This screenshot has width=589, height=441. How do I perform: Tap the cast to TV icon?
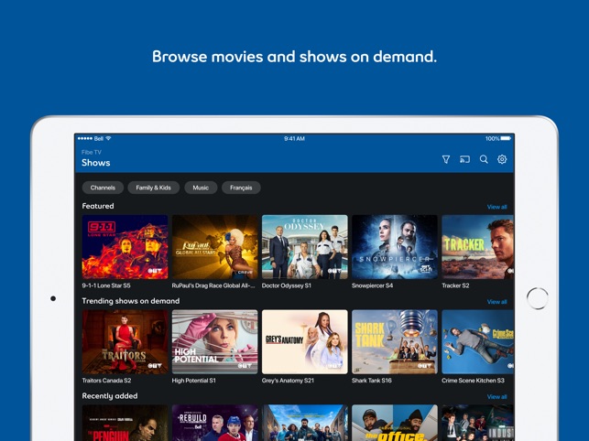point(464,159)
